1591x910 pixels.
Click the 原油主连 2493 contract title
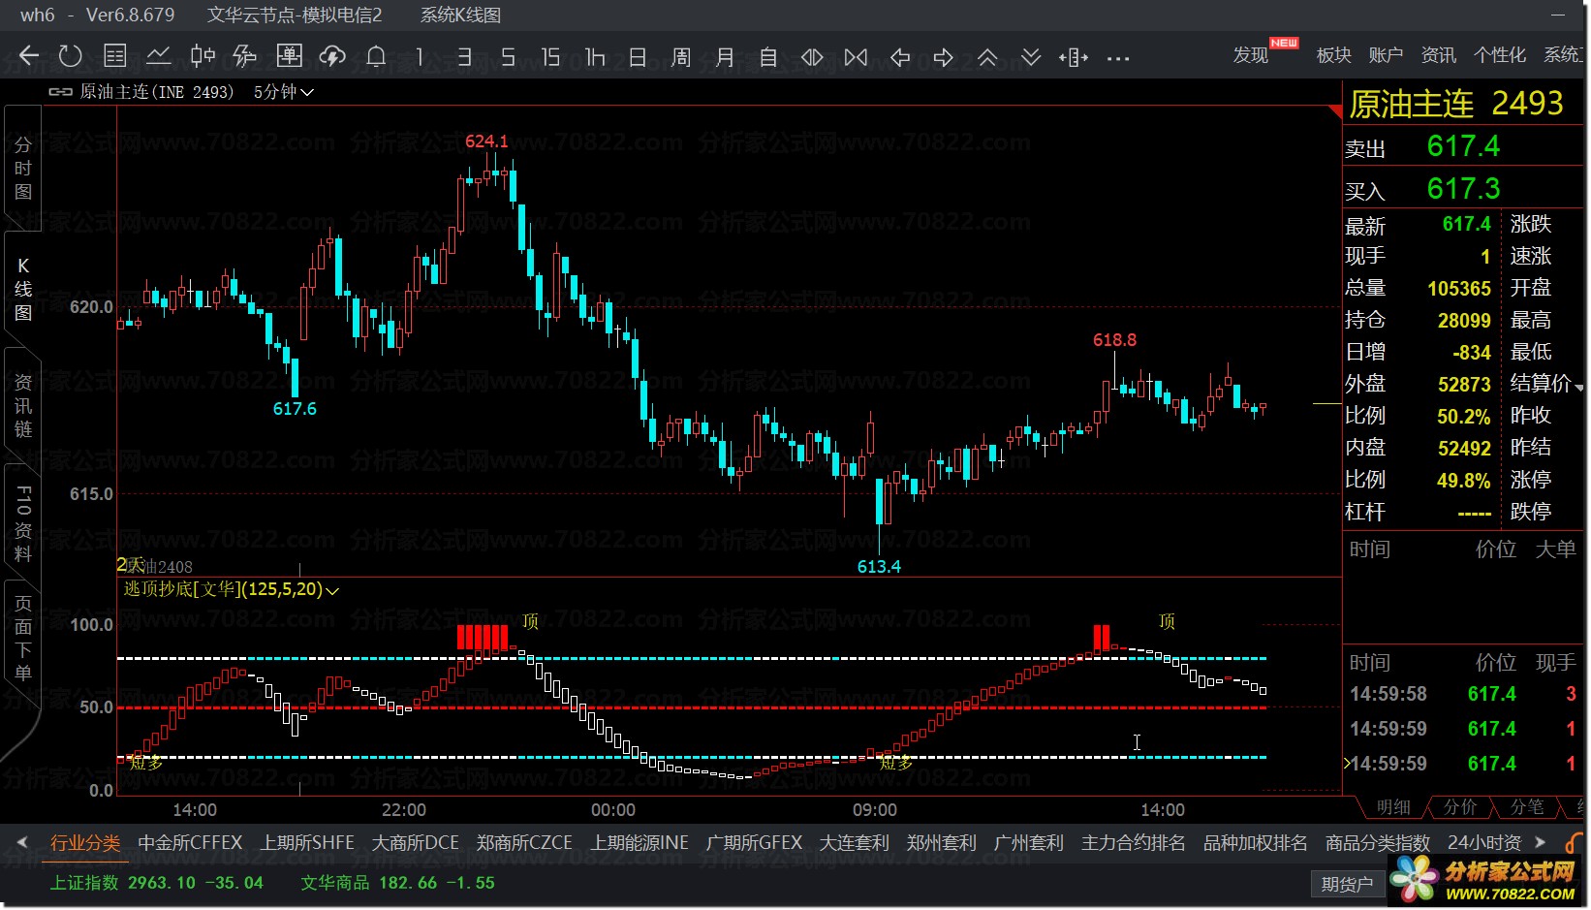tap(1455, 104)
